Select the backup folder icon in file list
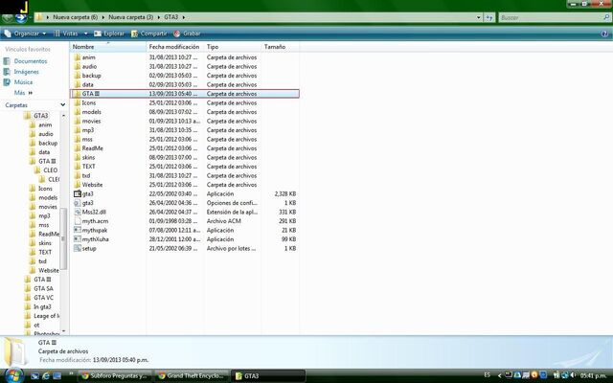This screenshot has width=613, height=383. pos(77,76)
